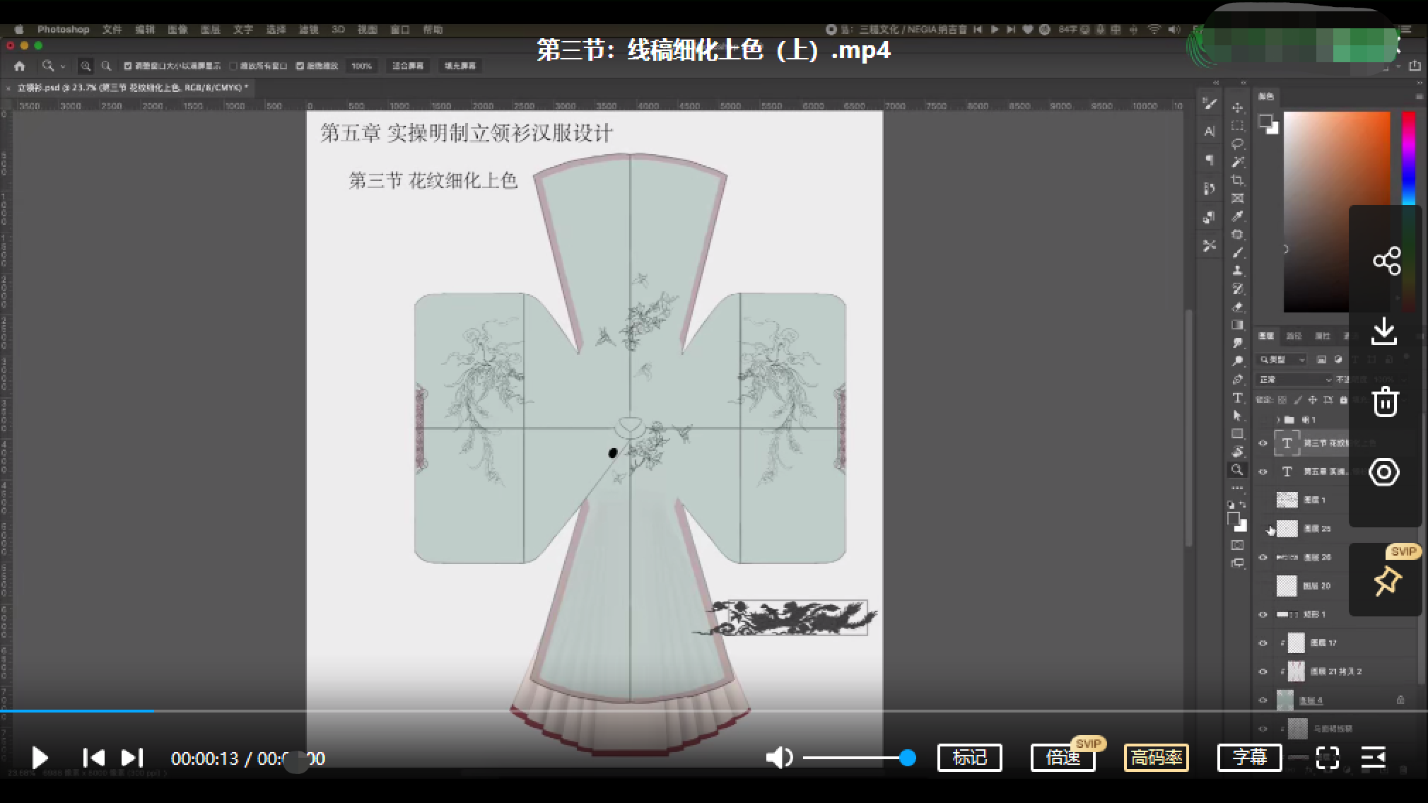Screen dimensions: 1428x803
Task: Toggle visibility of layer 图层 21 拷贝 2
Action: click(1263, 672)
